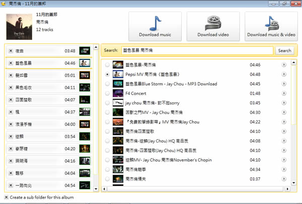Open video thumbnail for 04:37 track
Screen dimensions: 302x204
click(85, 112)
